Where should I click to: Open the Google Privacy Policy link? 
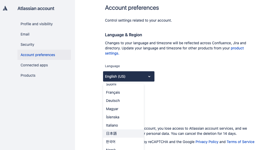coord(207,142)
